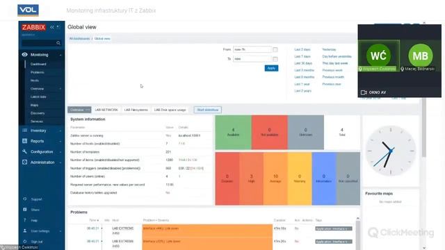Expand the Inventory menu section

click(x=60, y=131)
